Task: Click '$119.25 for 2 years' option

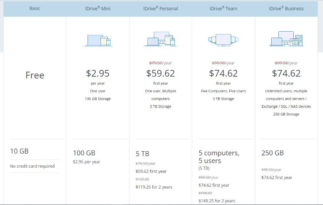Action: click(154, 187)
